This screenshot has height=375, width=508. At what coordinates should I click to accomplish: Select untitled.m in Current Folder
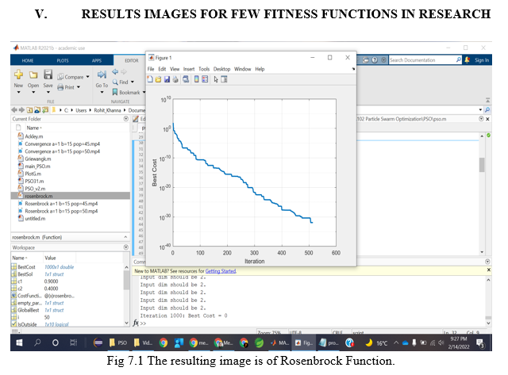coord(35,218)
